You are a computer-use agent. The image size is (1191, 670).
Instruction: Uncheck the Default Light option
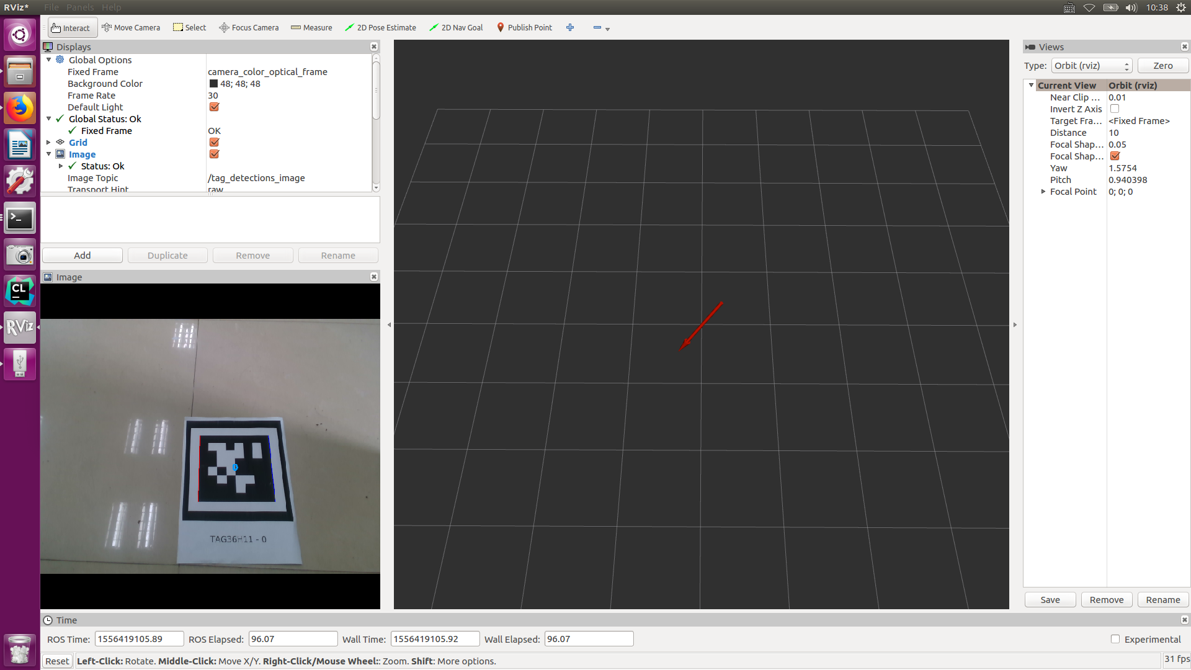point(214,107)
